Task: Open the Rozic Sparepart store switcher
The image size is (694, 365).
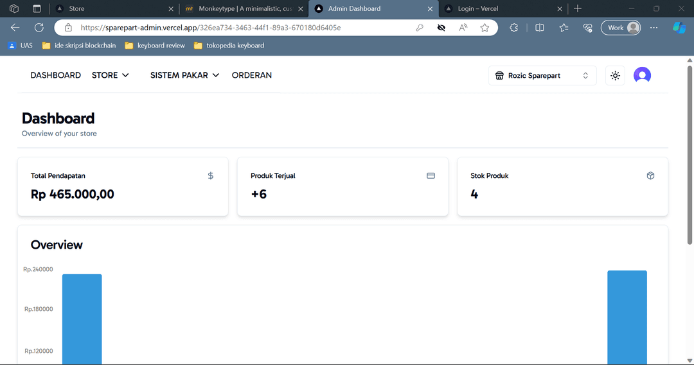Action: click(x=542, y=76)
